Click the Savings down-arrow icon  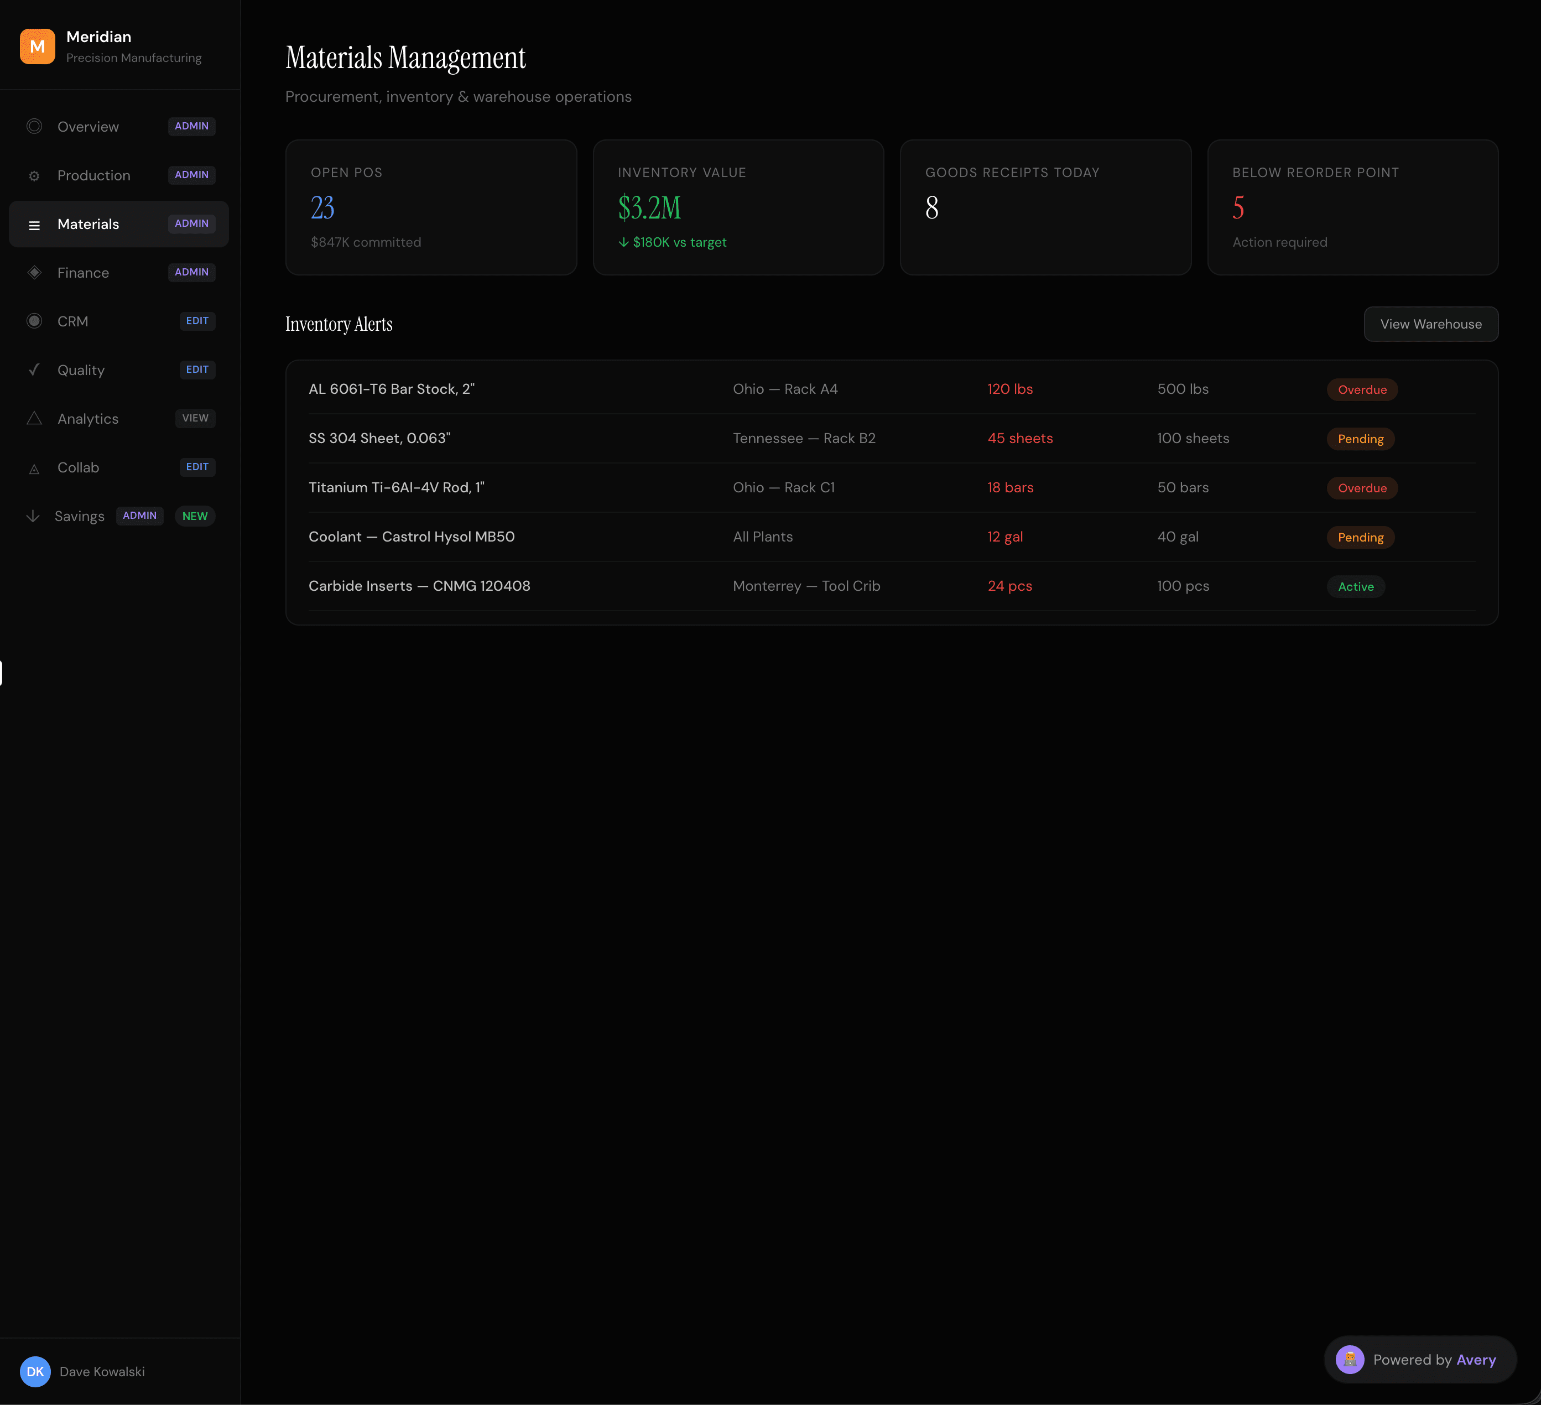(x=33, y=516)
